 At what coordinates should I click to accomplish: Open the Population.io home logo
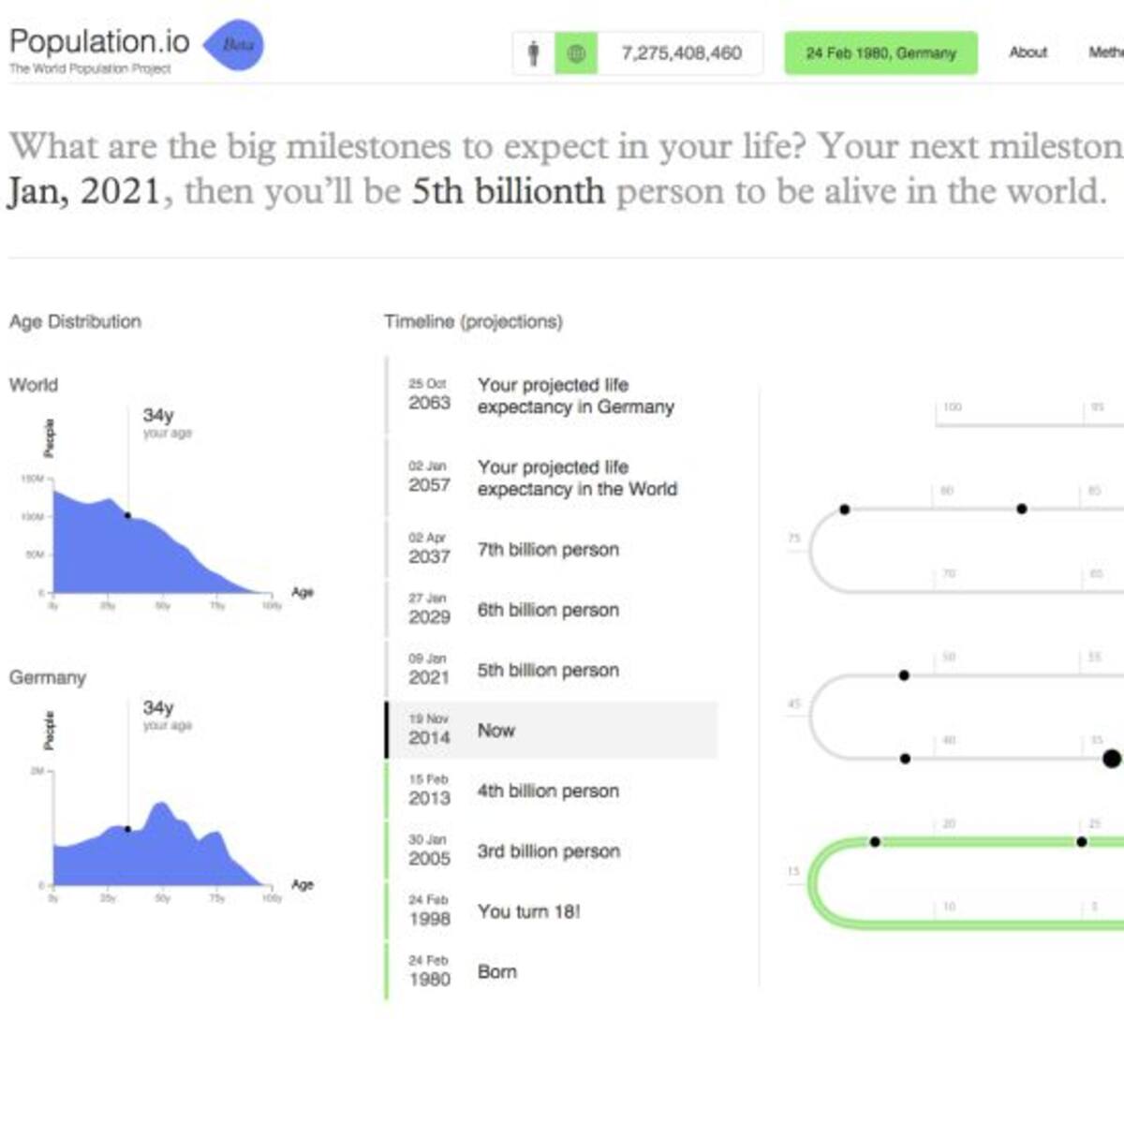pos(99,42)
